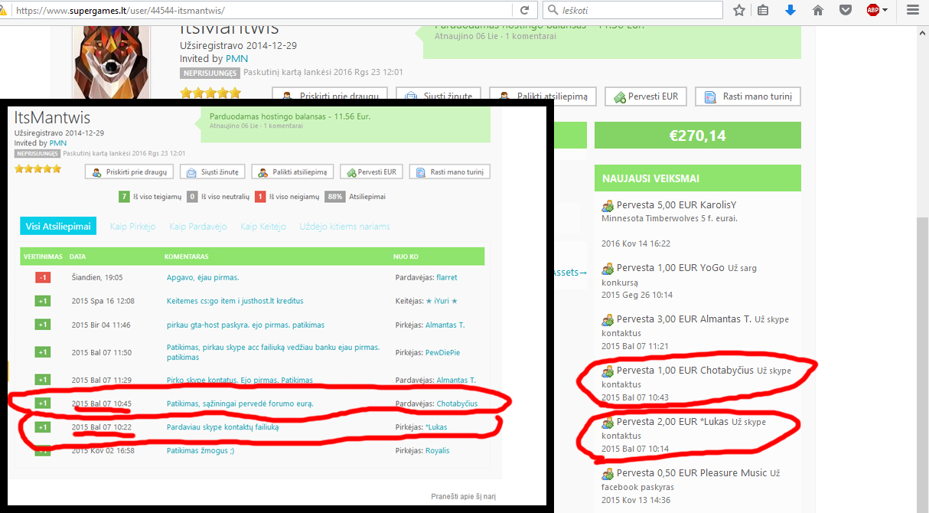Click the Adblock Plus ABP icon
929x513 pixels.
tap(873, 11)
